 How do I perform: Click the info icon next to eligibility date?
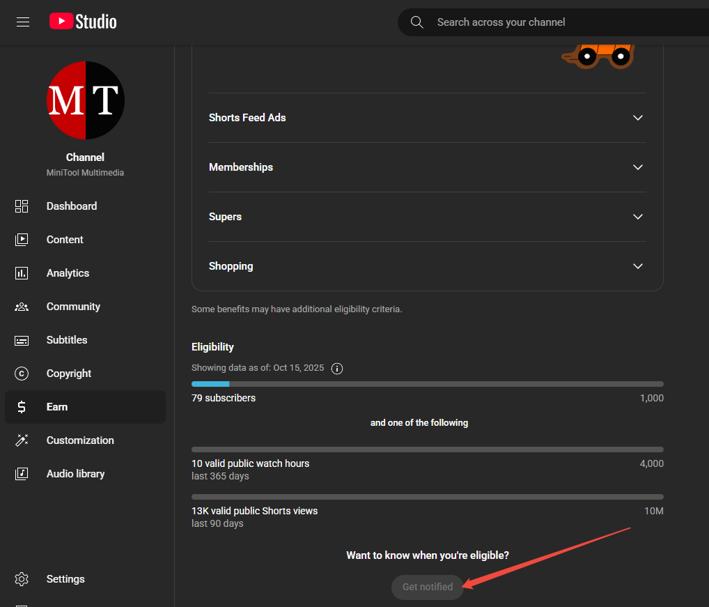pos(337,368)
